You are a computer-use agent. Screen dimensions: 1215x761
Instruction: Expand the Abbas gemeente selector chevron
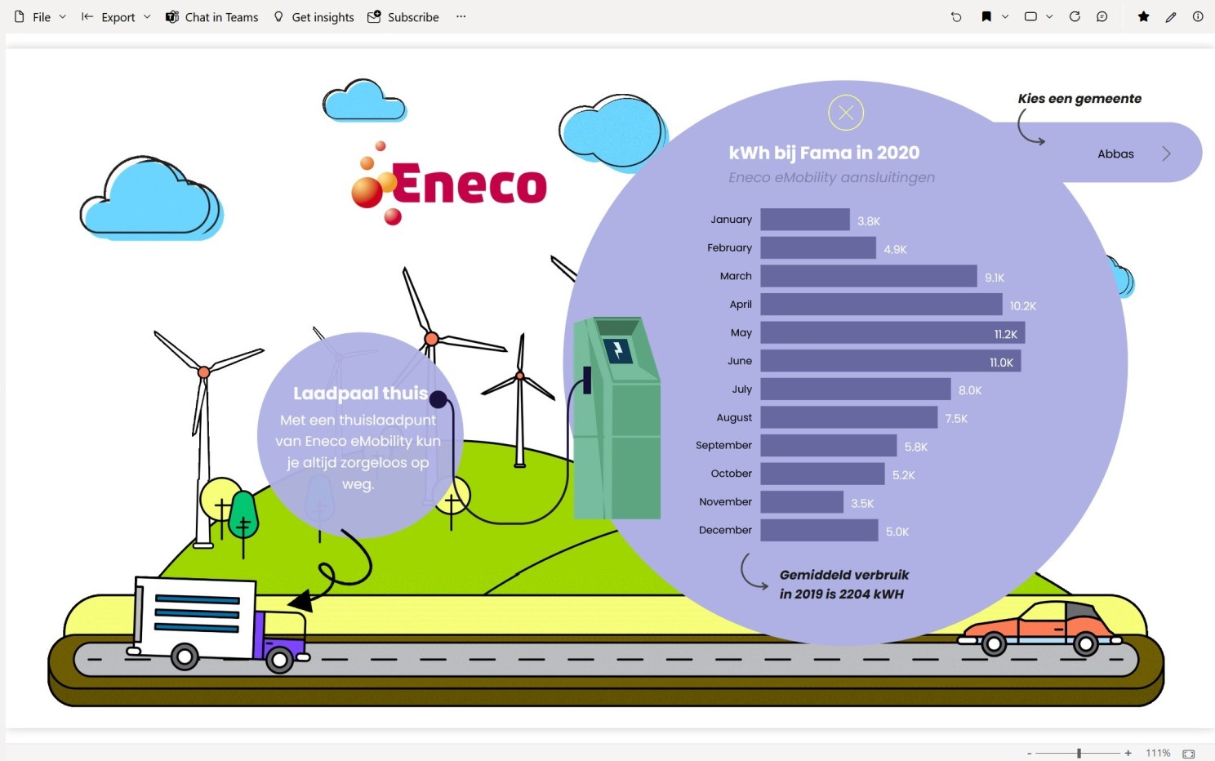click(1166, 154)
